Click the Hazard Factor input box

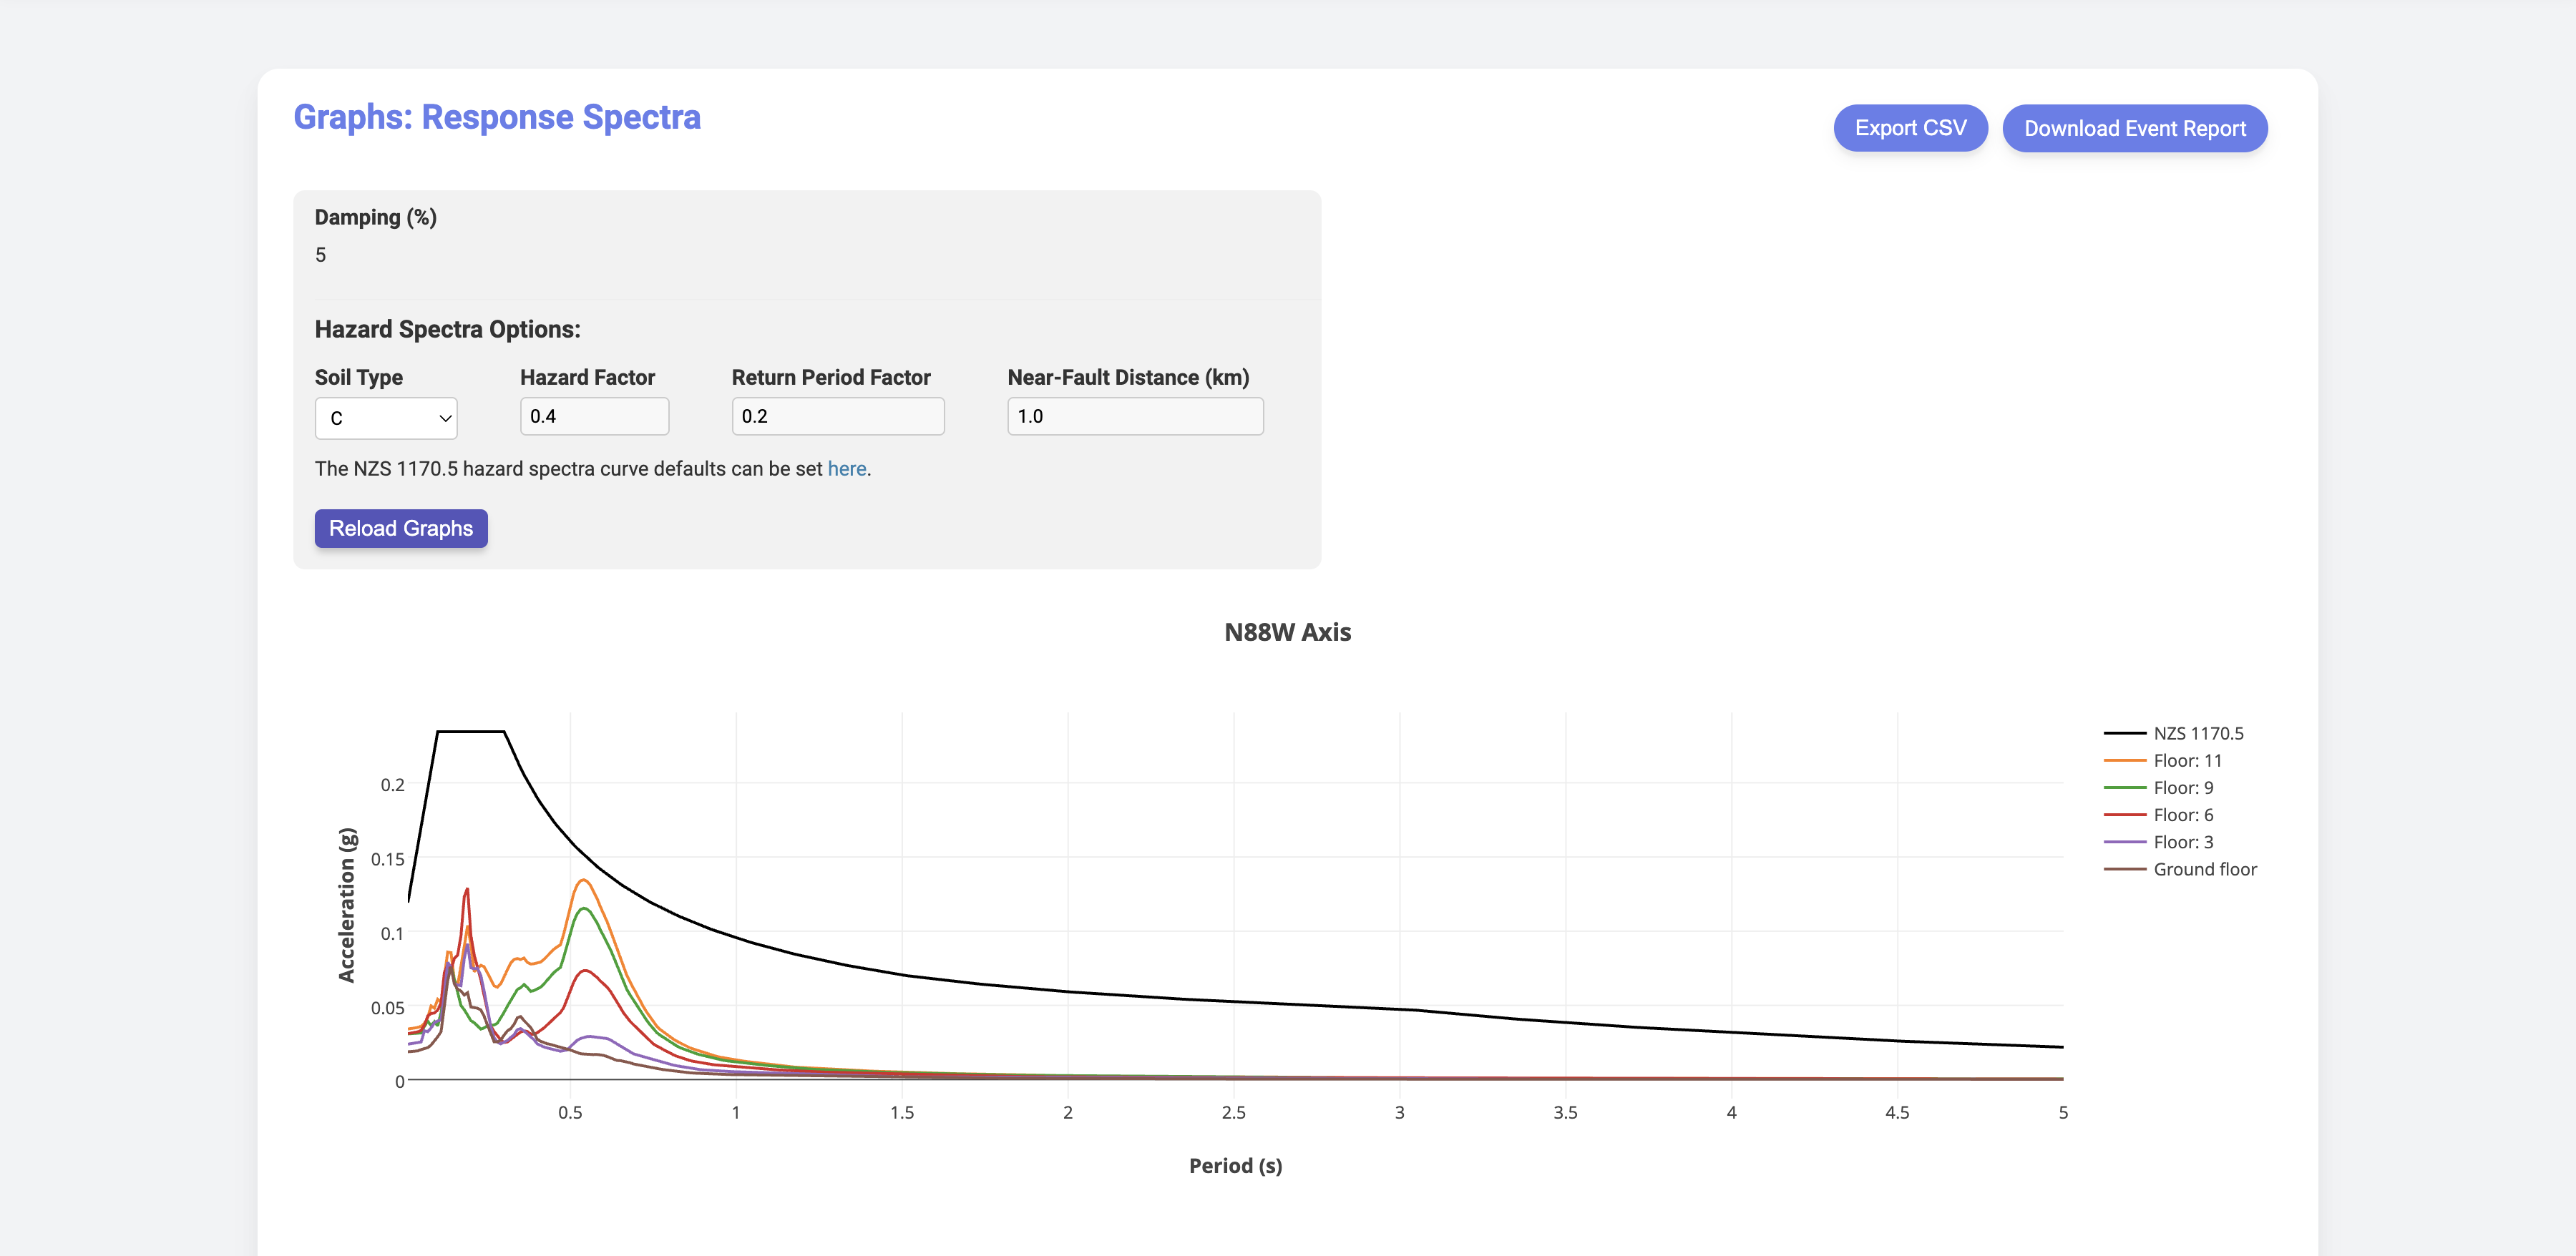594,416
